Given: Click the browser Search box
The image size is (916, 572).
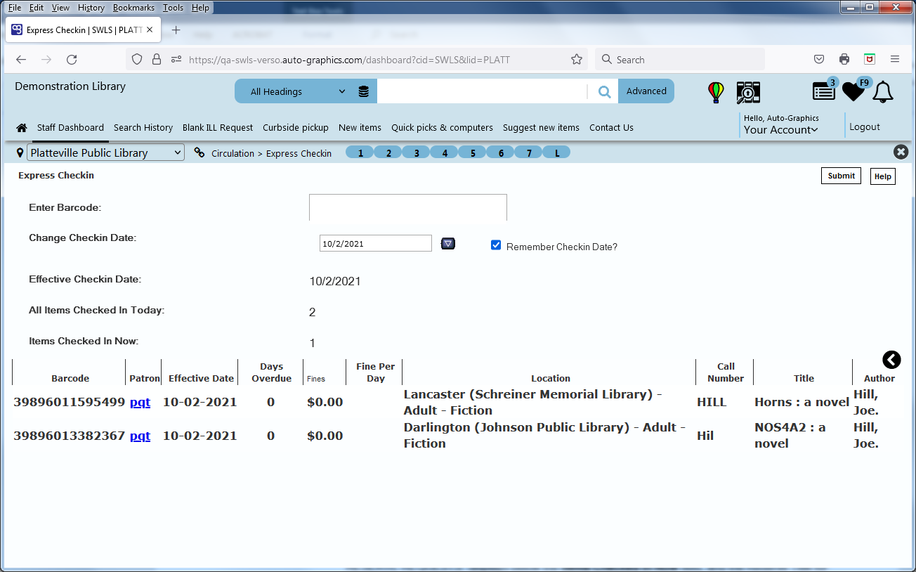Looking at the screenshot, I should coord(680,60).
